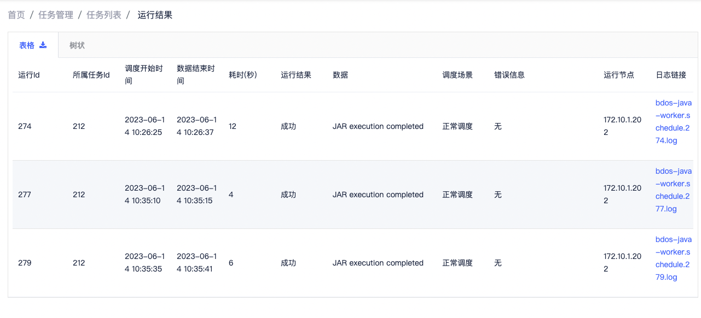Click the 所属任务Id column header

91,75
